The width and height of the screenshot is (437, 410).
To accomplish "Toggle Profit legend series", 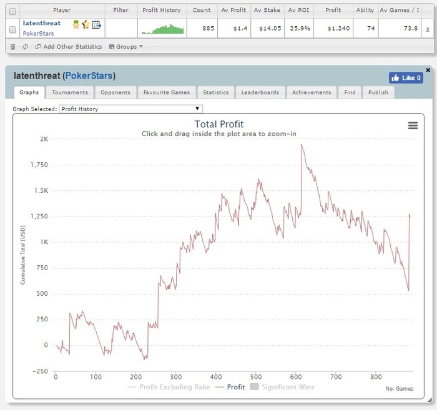I will point(230,387).
